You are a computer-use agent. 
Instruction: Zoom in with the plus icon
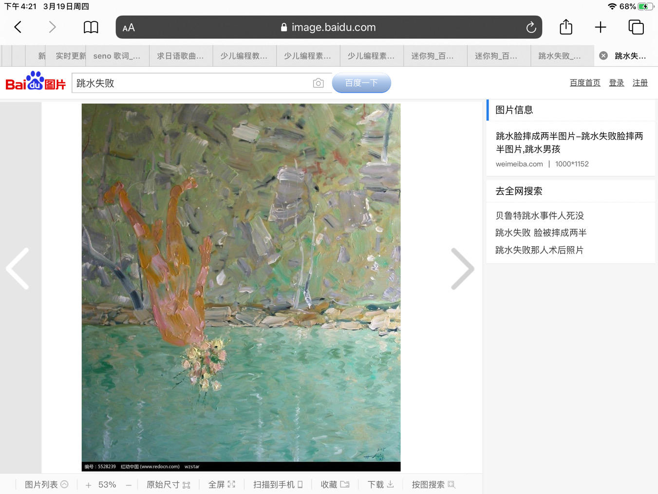click(x=88, y=485)
